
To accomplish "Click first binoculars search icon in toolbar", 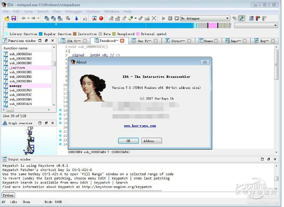I will [x=47, y=18].
